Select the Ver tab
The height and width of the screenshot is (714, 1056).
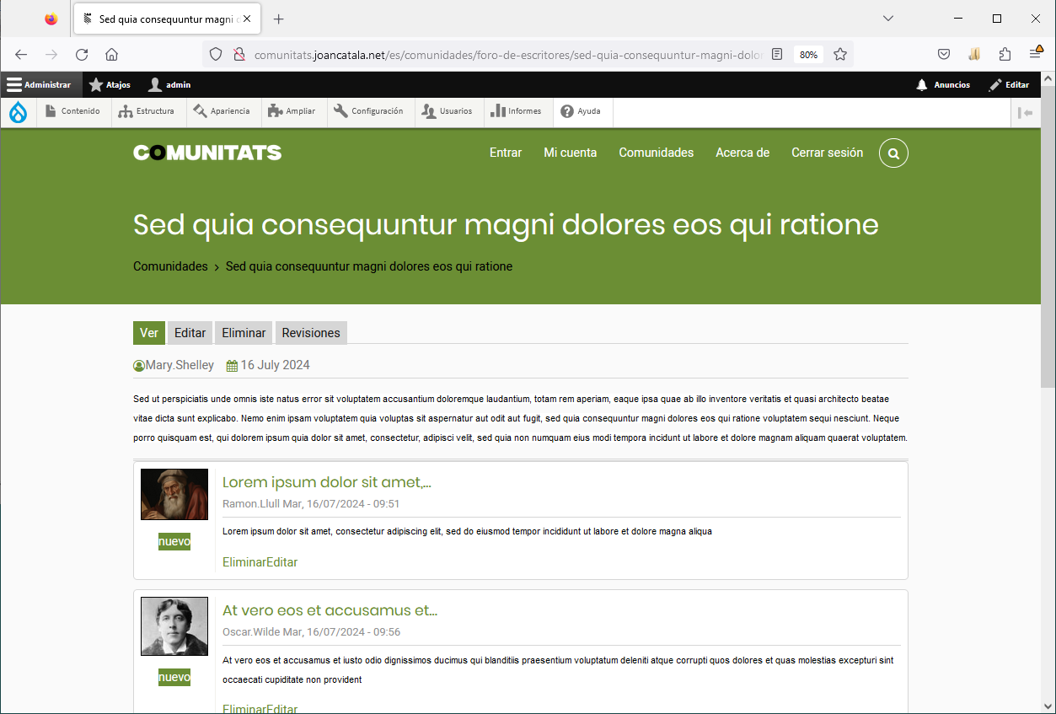[149, 333]
